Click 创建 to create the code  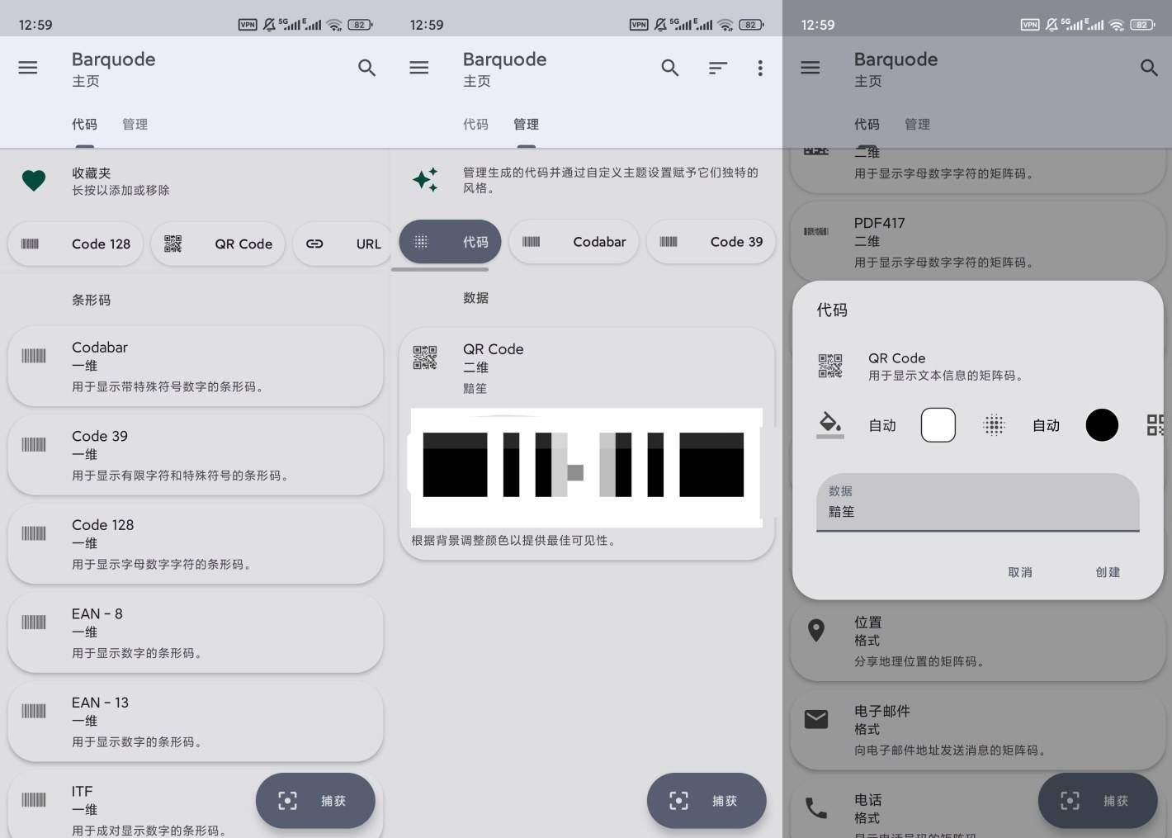coord(1108,572)
